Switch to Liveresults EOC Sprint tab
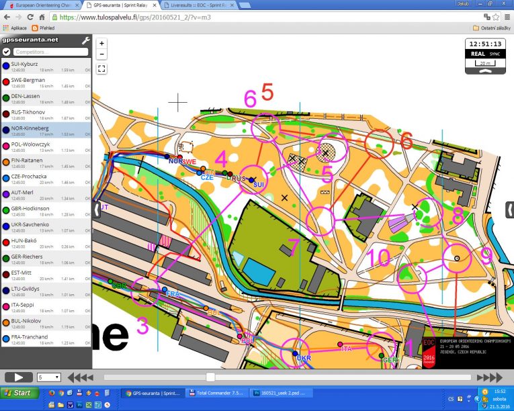Image resolution: width=514 pixels, height=411 pixels. (x=199, y=5)
